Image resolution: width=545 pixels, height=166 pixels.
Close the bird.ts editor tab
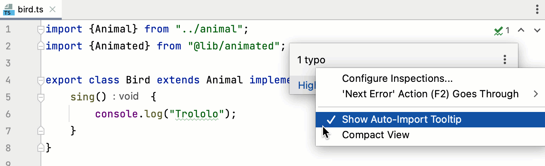click(x=53, y=10)
